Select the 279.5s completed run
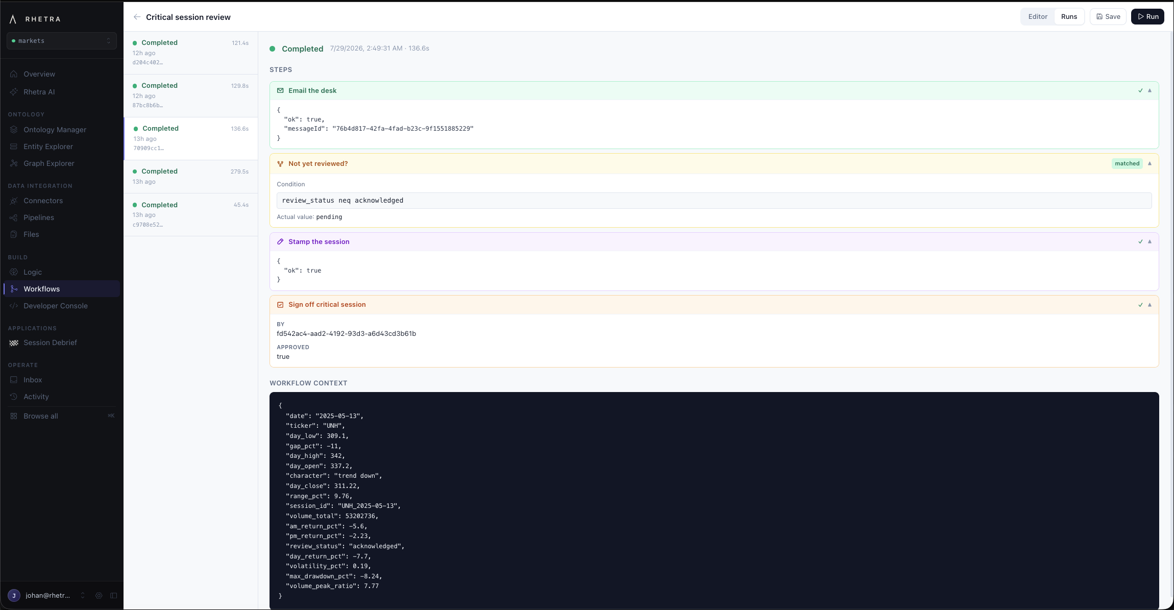Image resolution: width=1174 pixels, height=610 pixels. pos(190,177)
